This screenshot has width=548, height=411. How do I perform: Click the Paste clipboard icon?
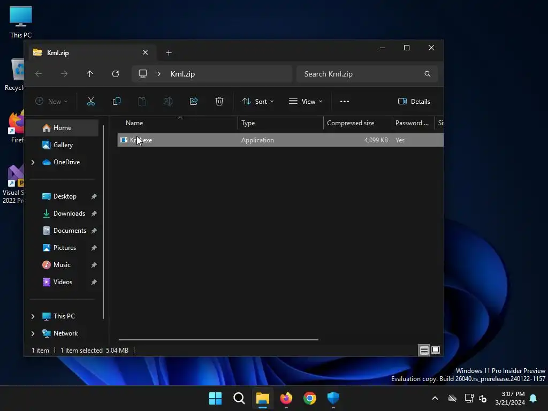(x=142, y=101)
